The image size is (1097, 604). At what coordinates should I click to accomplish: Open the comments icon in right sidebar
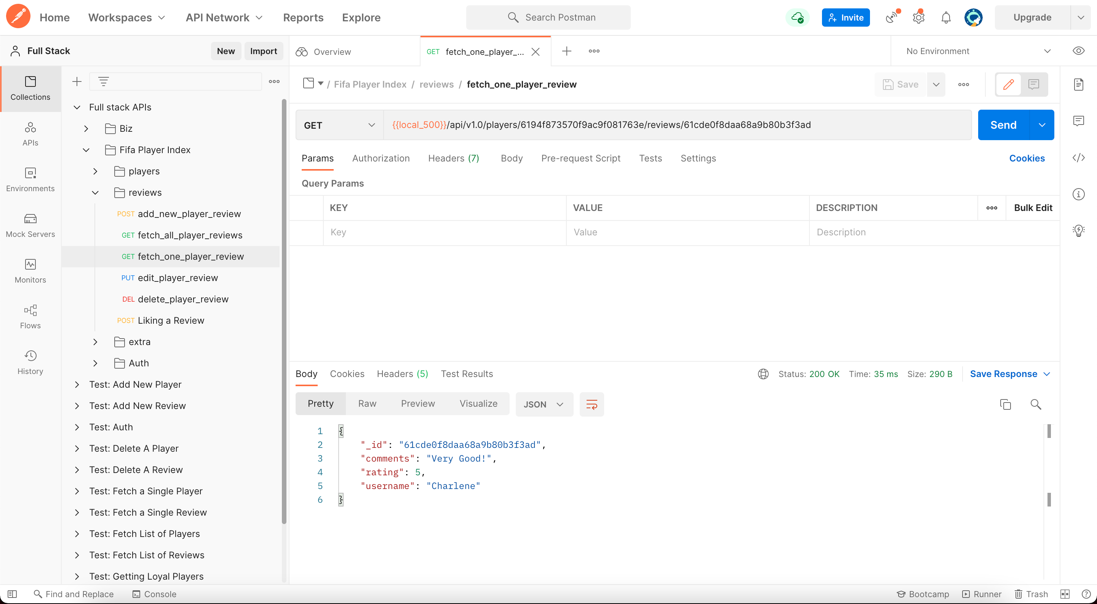pos(1078,121)
